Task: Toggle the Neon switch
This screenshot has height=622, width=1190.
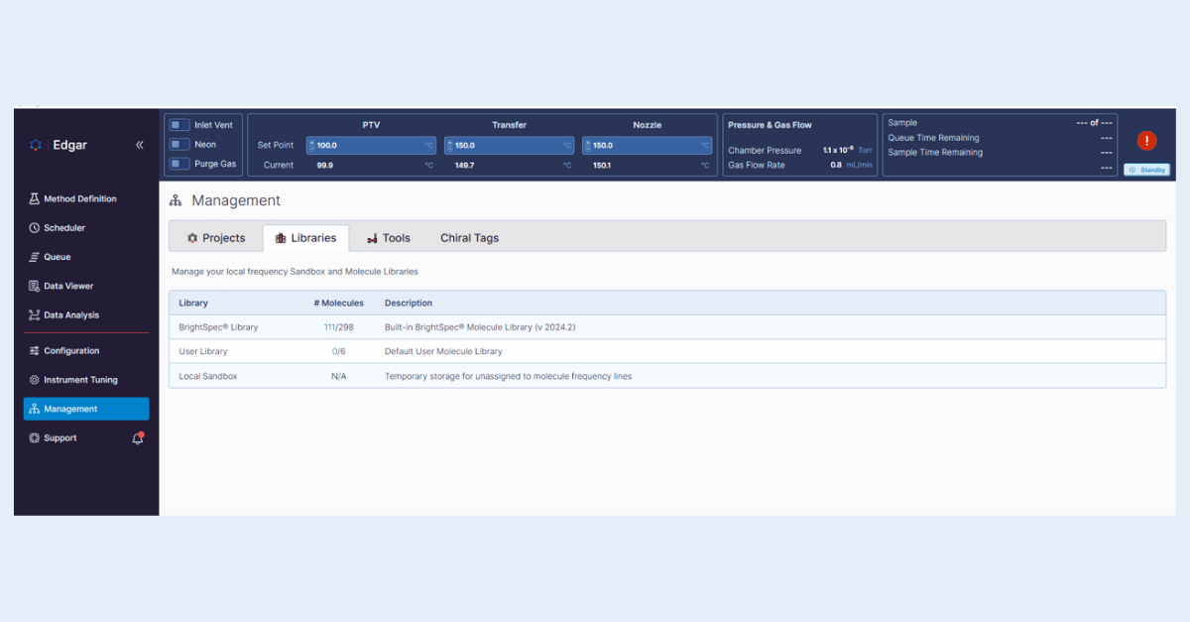Action: (179, 145)
